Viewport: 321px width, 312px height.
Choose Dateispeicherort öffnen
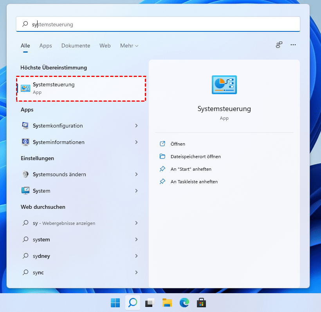(x=195, y=157)
